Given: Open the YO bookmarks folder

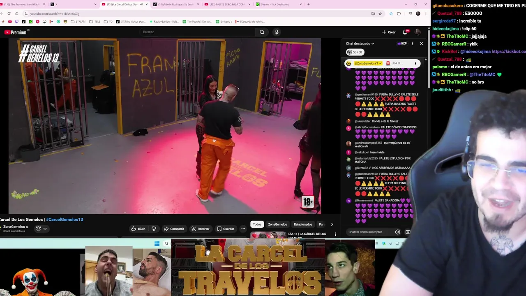Looking at the screenshot, I should point(107,21).
